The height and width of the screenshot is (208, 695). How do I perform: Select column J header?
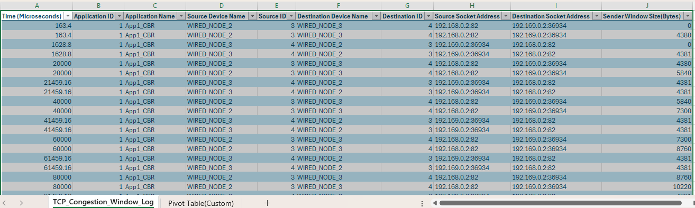pos(647,5)
